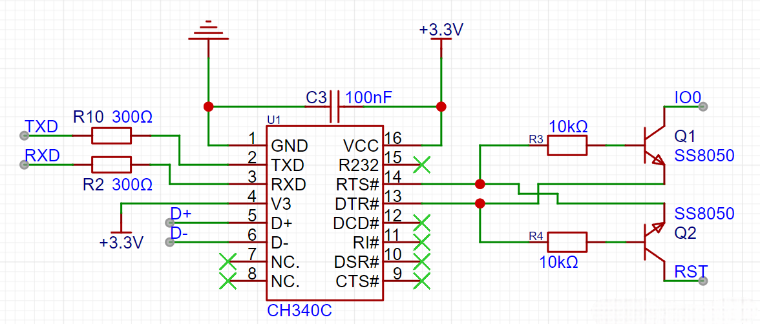Click the RST net port circle
Screen dimensions: 760x324
point(703,281)
